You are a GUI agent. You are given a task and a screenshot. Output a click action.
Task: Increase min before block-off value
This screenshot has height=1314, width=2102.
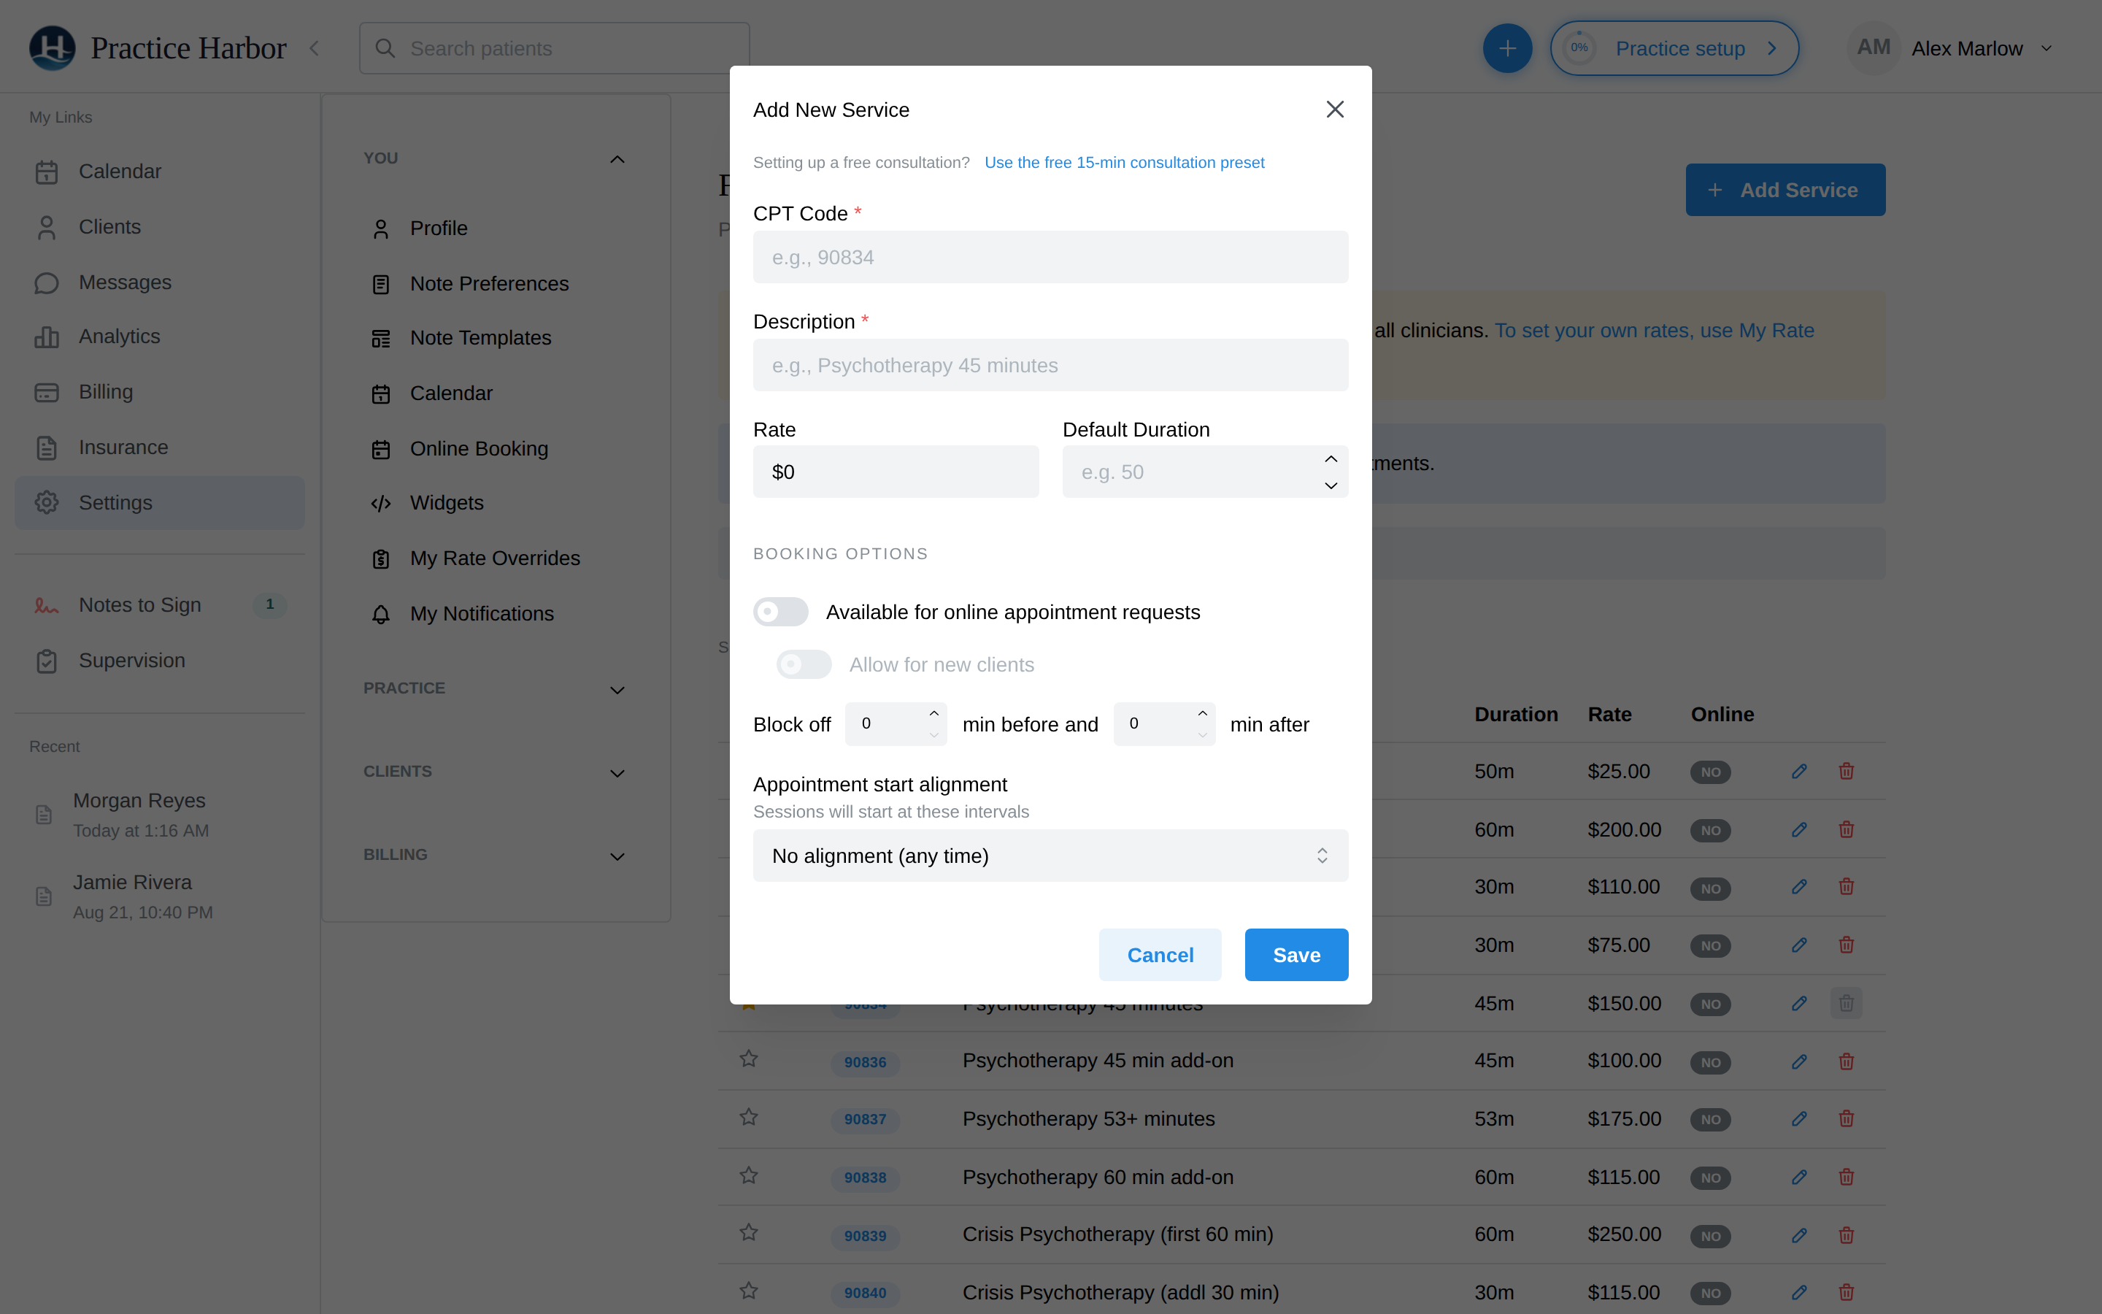933,713
